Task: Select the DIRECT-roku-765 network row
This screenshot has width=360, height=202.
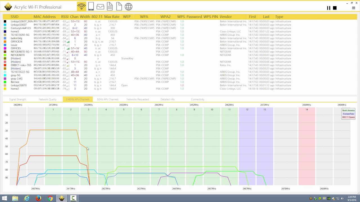Action: tap(180, 65)
